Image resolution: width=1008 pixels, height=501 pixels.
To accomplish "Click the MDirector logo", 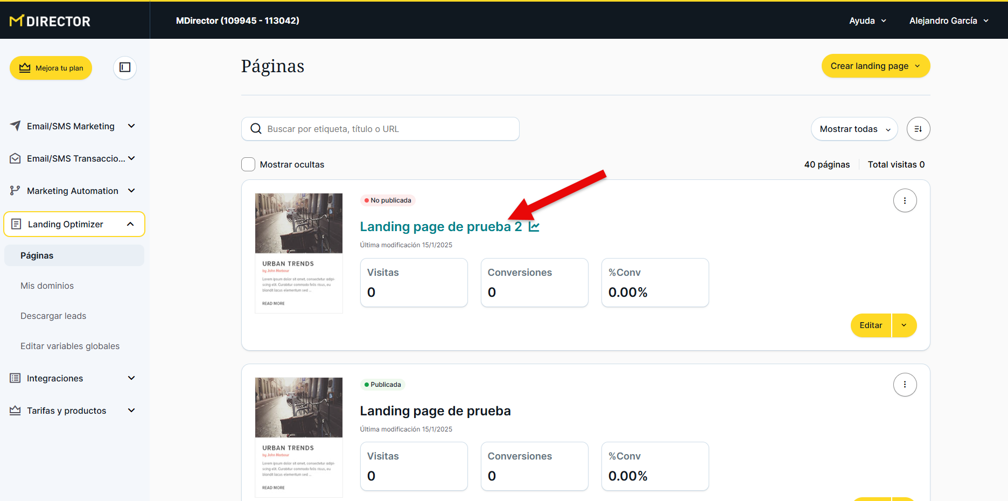I will 50,21.
